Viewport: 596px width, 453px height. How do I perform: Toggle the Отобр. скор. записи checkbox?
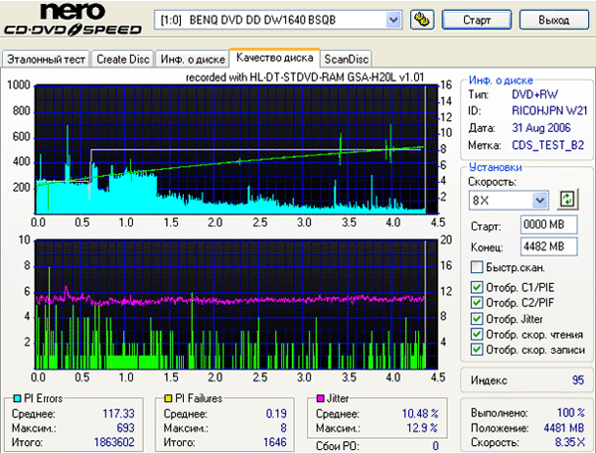478,350
